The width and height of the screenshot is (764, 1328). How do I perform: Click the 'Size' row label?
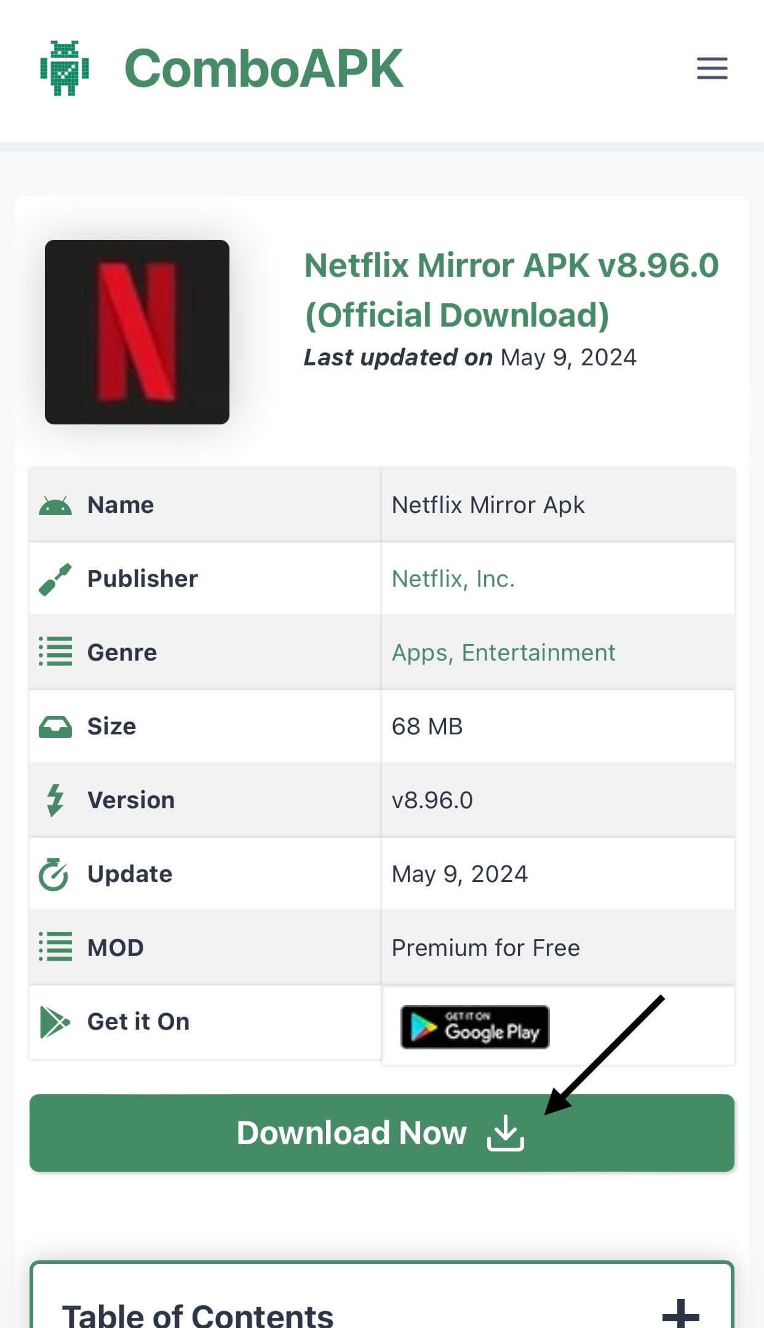[x=111, y=726]
